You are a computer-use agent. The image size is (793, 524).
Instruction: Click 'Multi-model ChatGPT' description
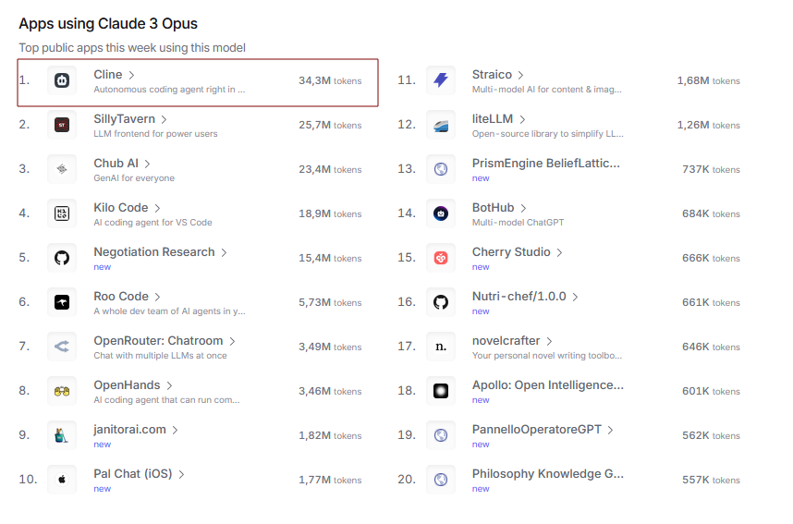[518, 223]
